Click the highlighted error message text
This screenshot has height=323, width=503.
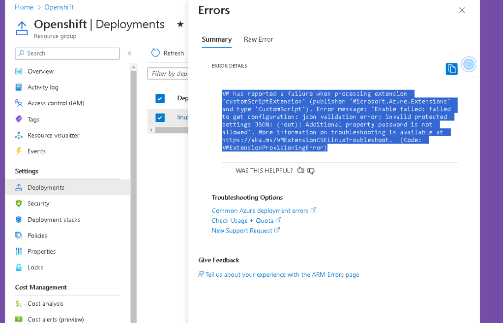[x=340, y=120]
